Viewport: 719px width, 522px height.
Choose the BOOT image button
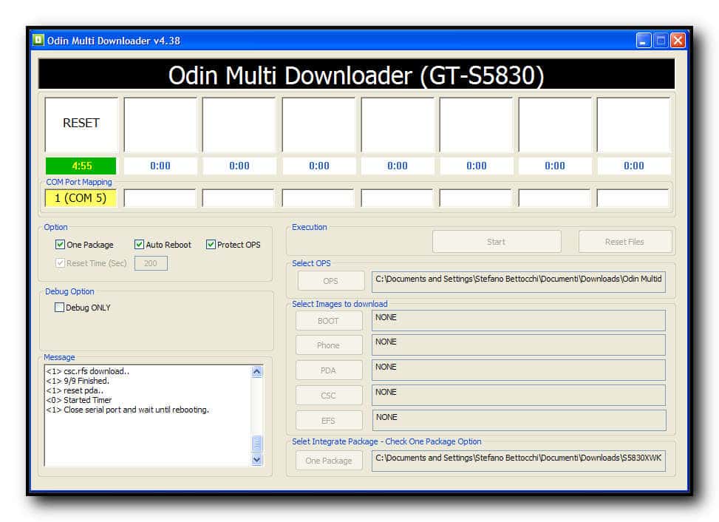click(329, 321)
